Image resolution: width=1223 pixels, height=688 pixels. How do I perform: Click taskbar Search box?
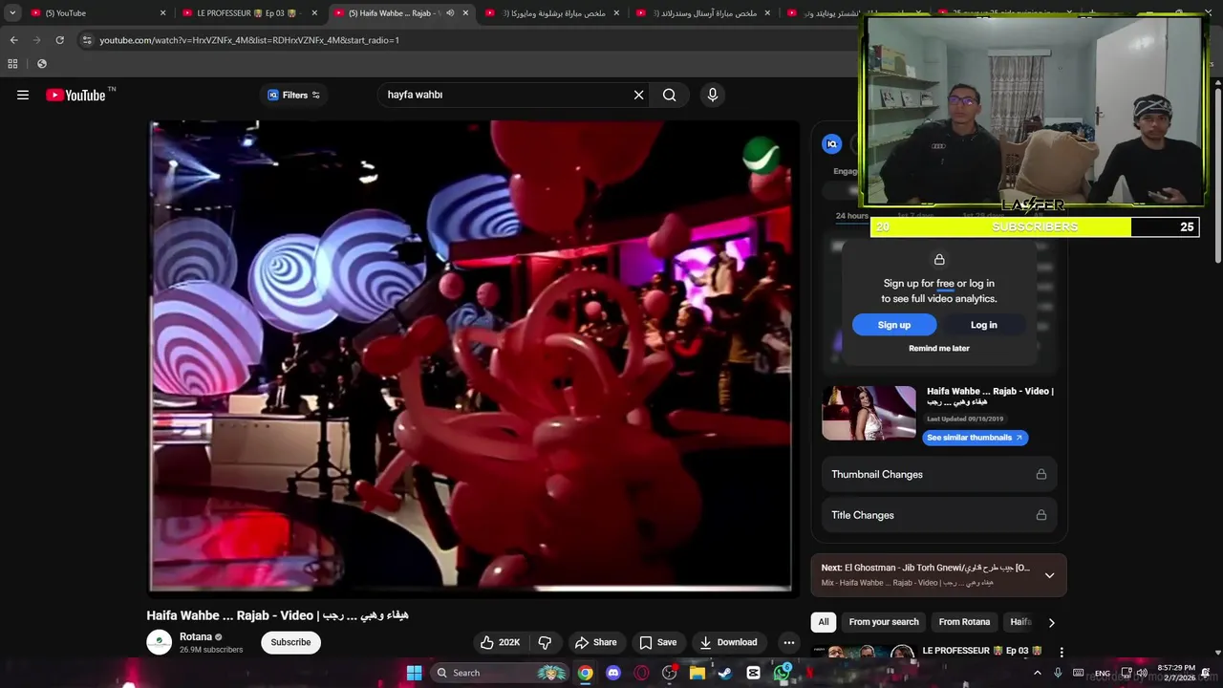coord(499,673)
